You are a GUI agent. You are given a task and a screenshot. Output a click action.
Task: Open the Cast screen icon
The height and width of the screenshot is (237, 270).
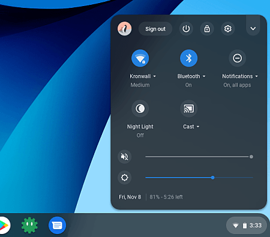pyautogui.click(x=188, y=109)
